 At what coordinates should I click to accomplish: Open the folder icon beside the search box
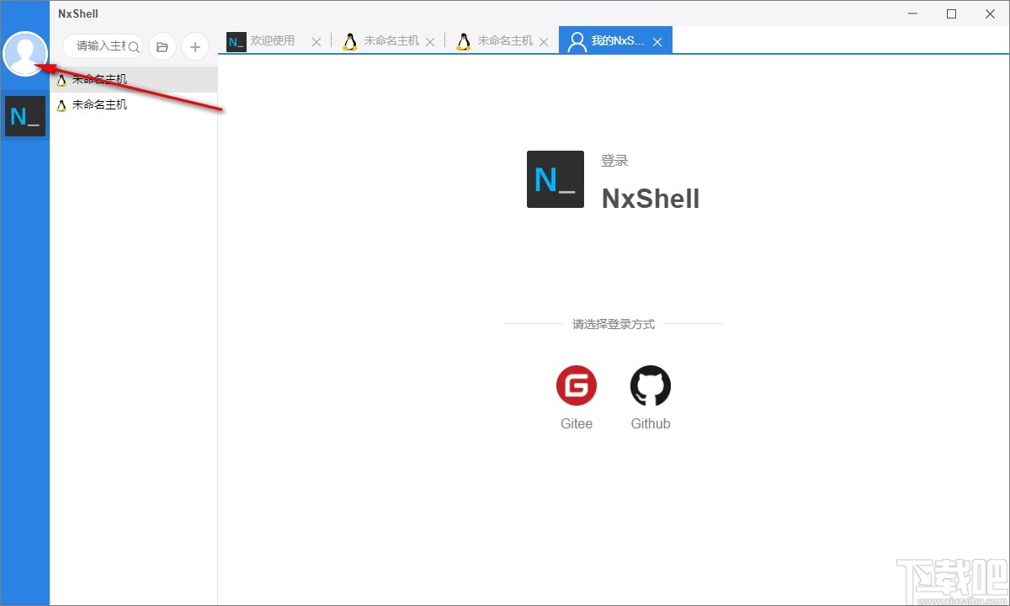coord(162,46)
